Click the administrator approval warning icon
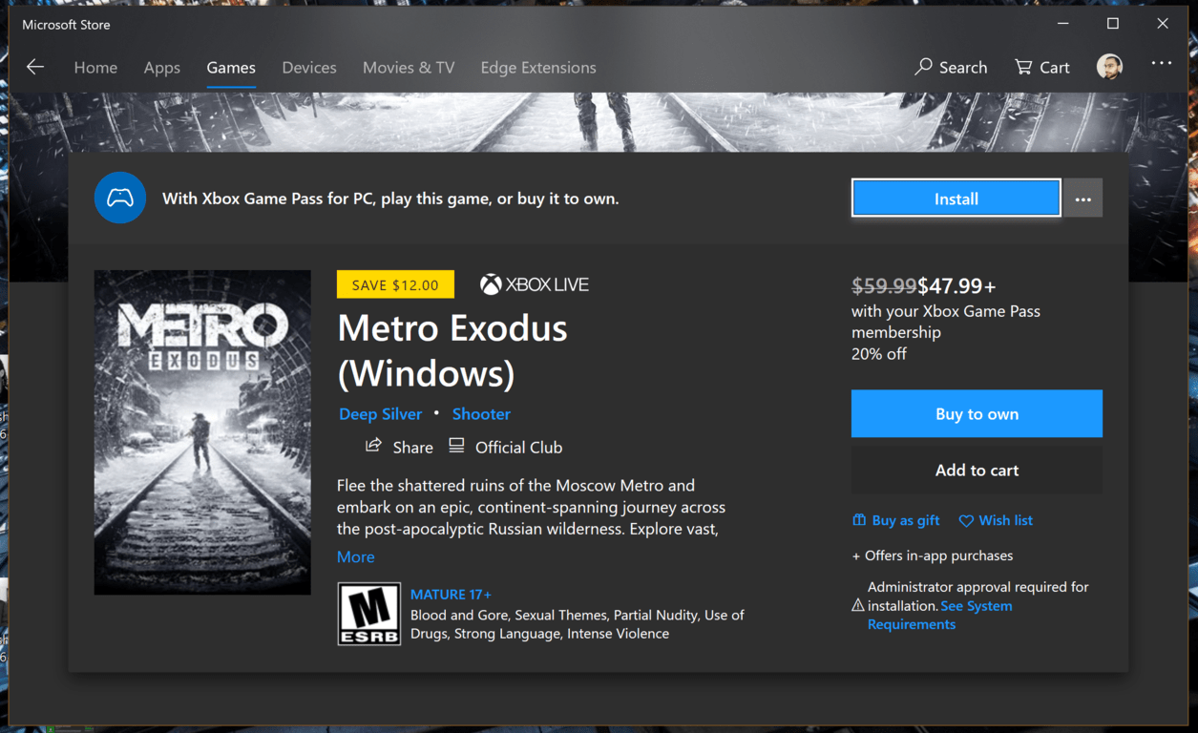 pos(857,605)
